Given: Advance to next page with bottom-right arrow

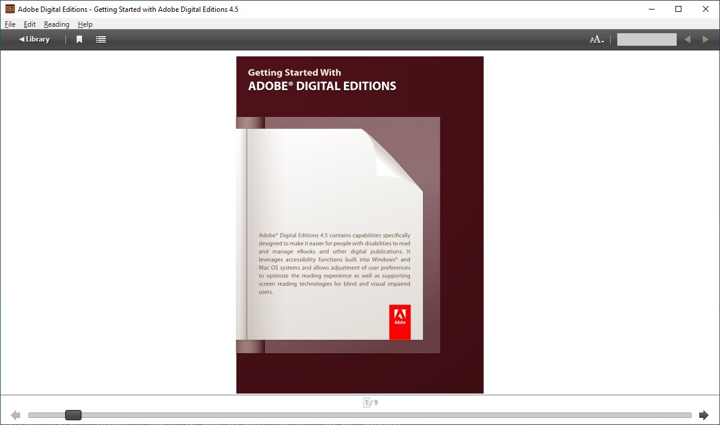Looking at the screenshot, I should click(x=704, y=415).
